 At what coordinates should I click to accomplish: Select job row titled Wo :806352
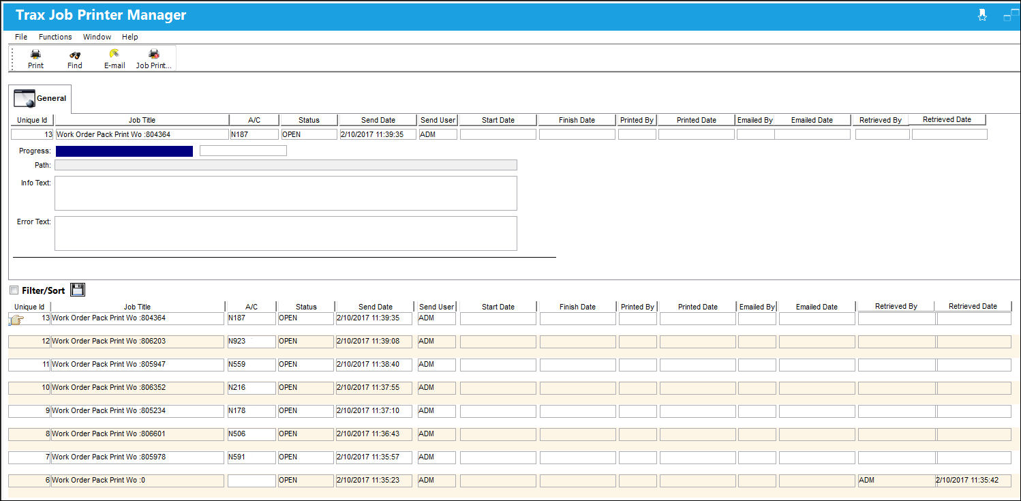(x=138, y=388)
